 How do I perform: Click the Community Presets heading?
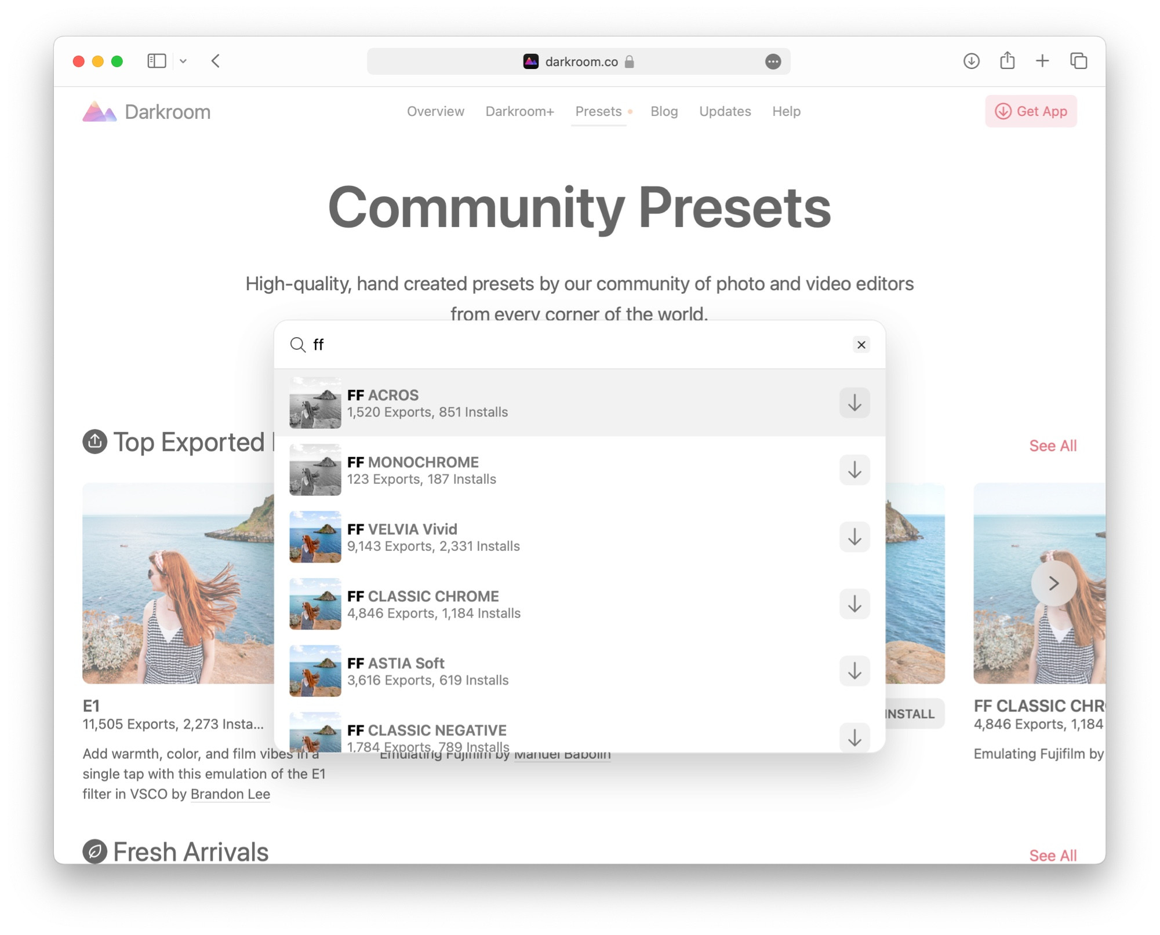(580, 207)
